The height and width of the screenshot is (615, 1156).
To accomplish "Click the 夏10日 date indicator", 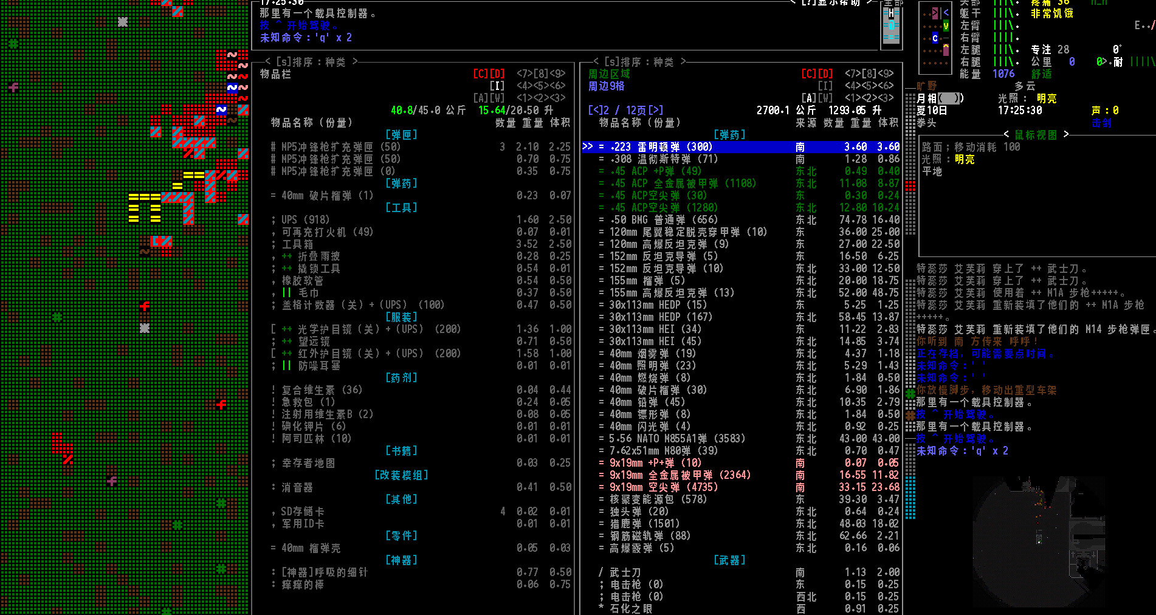I will tap(932, 111).
